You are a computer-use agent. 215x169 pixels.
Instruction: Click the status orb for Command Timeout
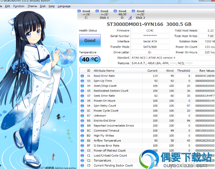82,131
